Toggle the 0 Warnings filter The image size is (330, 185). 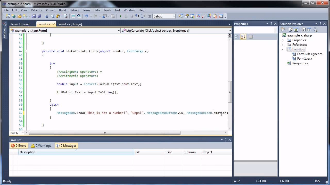41,146
